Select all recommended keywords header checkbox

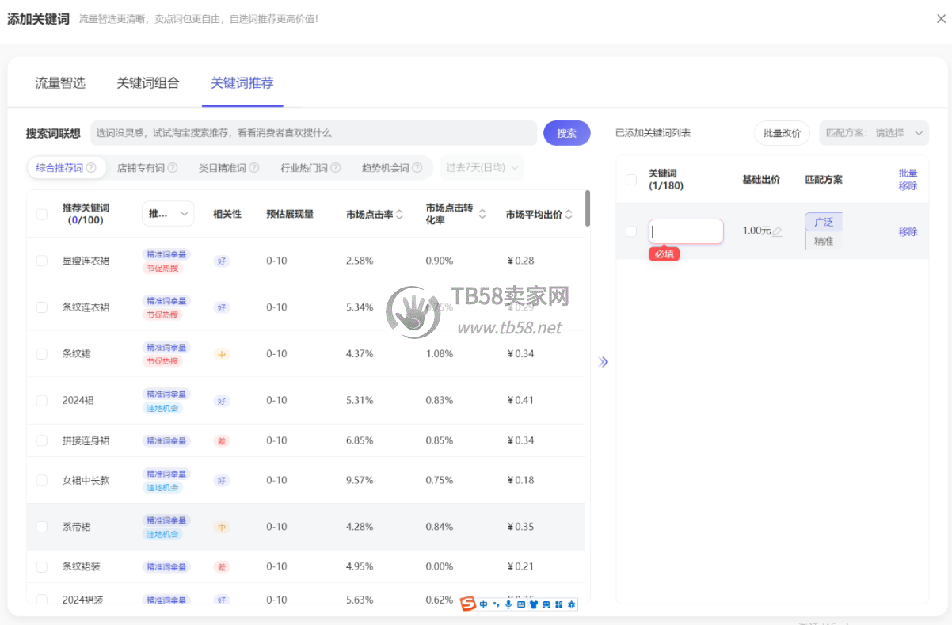pos(42,214)
